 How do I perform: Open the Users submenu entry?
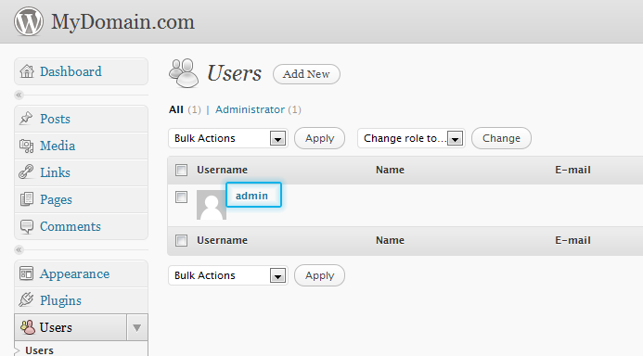(x=39, y=350)
